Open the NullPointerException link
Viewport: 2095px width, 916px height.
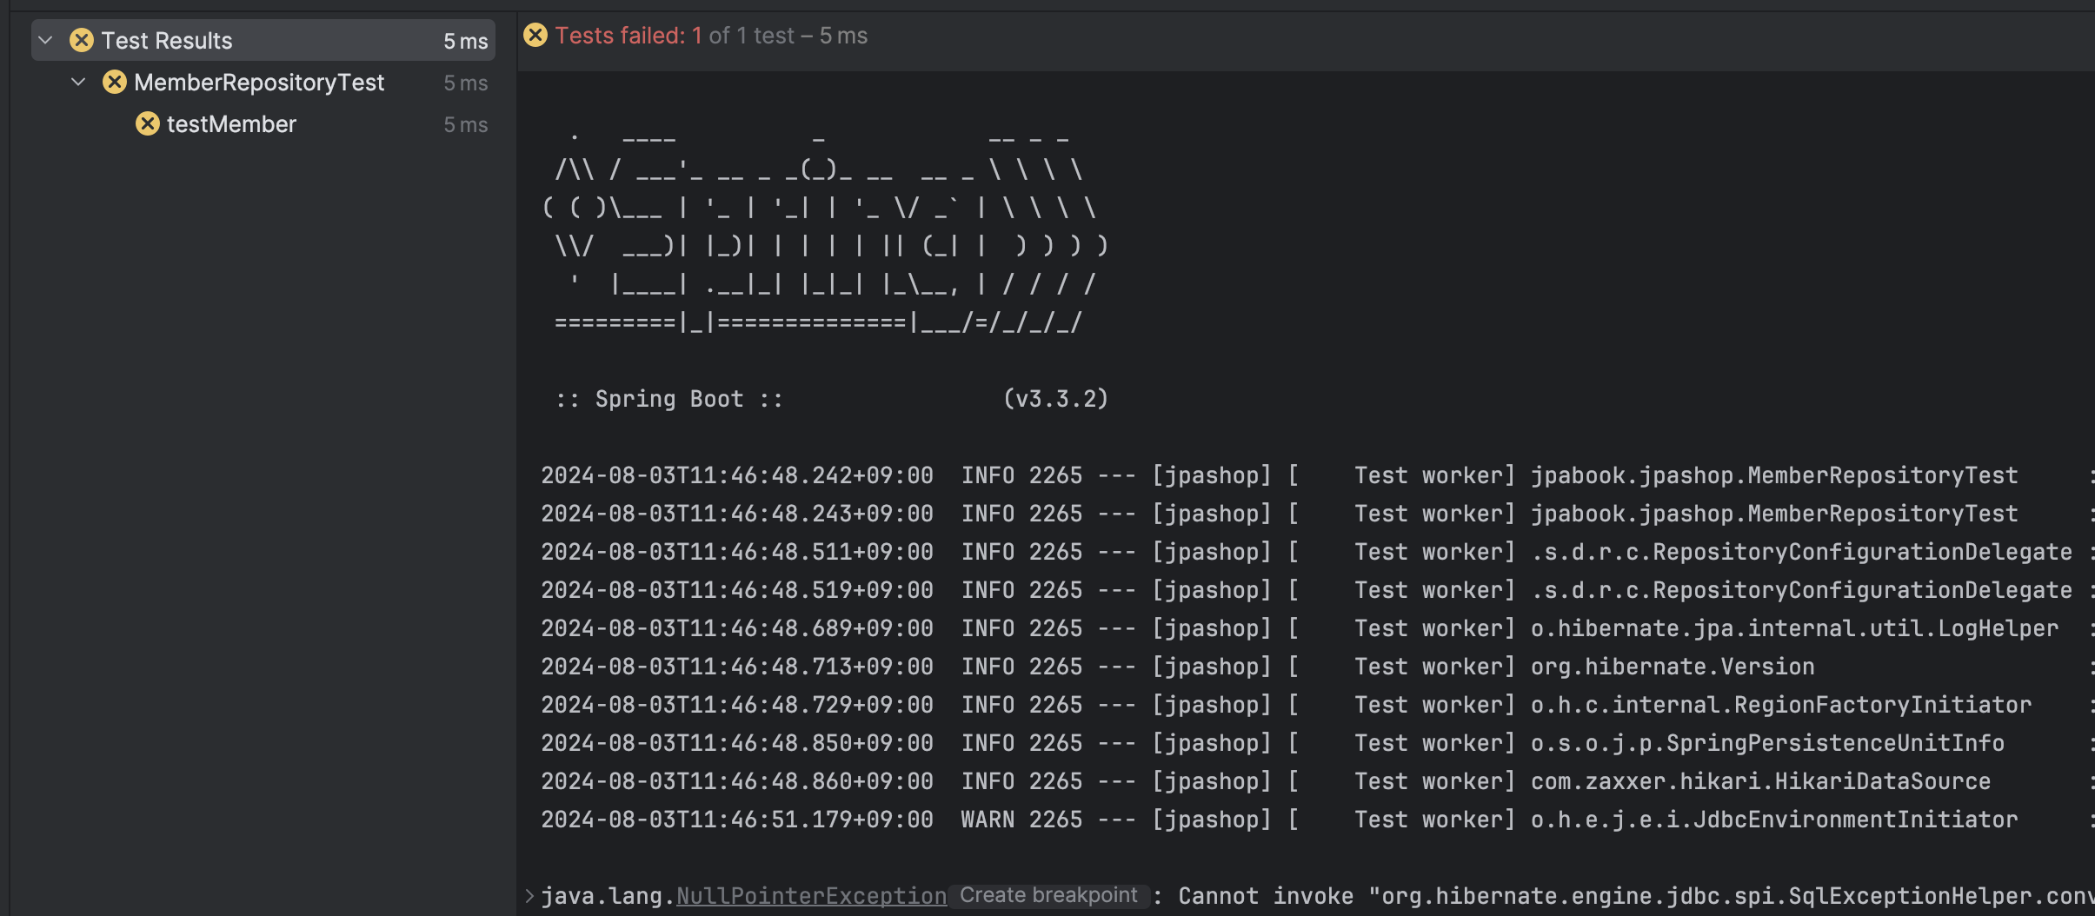811,896
